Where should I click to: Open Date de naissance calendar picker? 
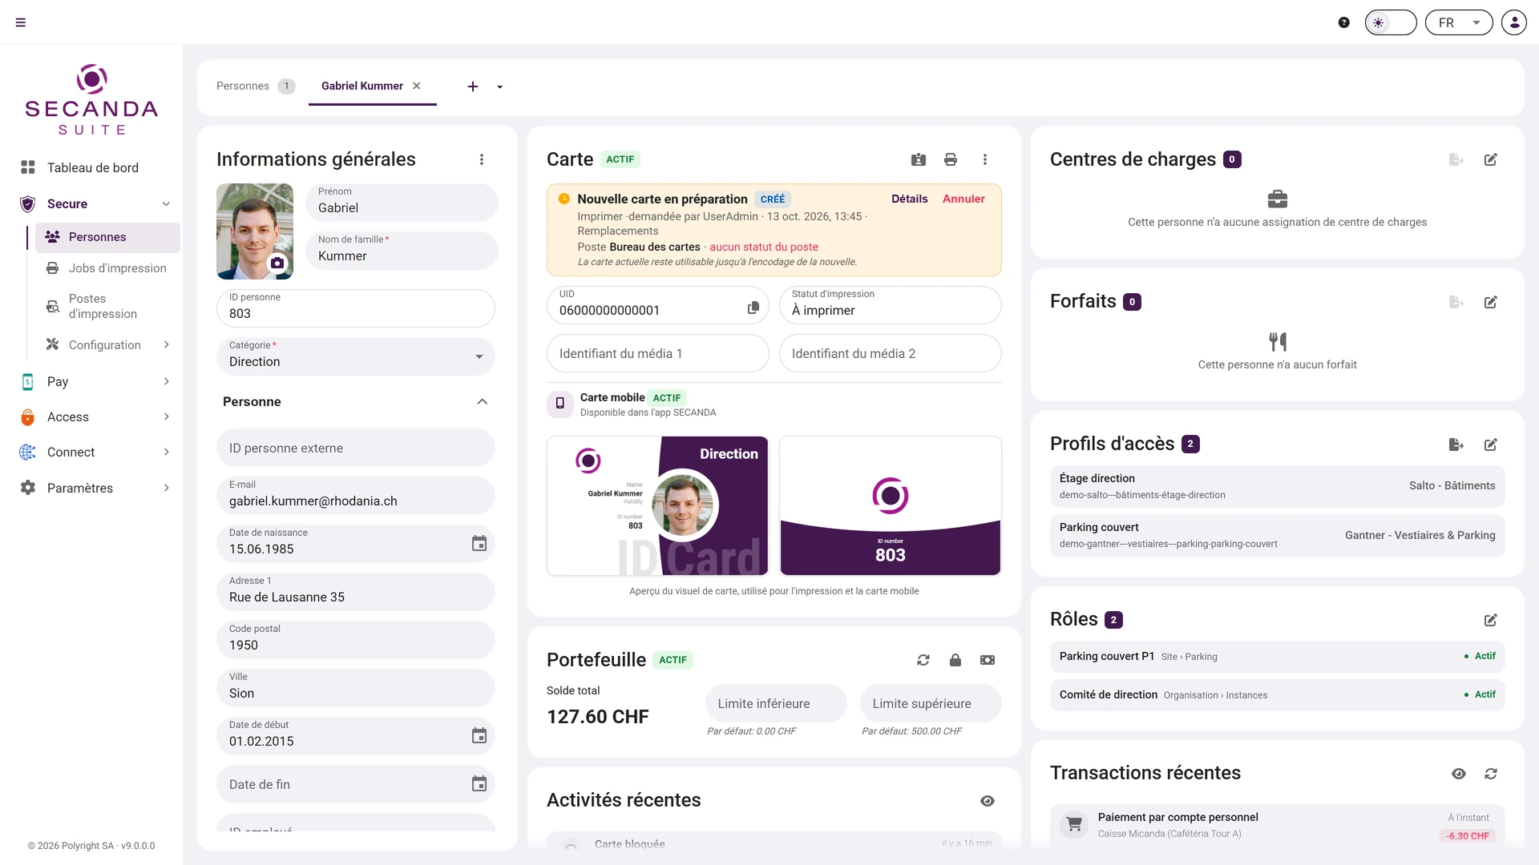(x=479, y=544)
